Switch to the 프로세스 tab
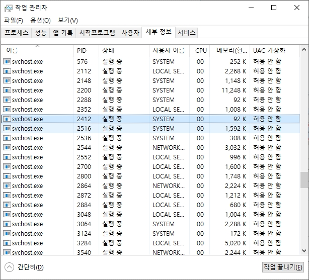The height and width of the screenshot is (280, 309). click(17, 33)
